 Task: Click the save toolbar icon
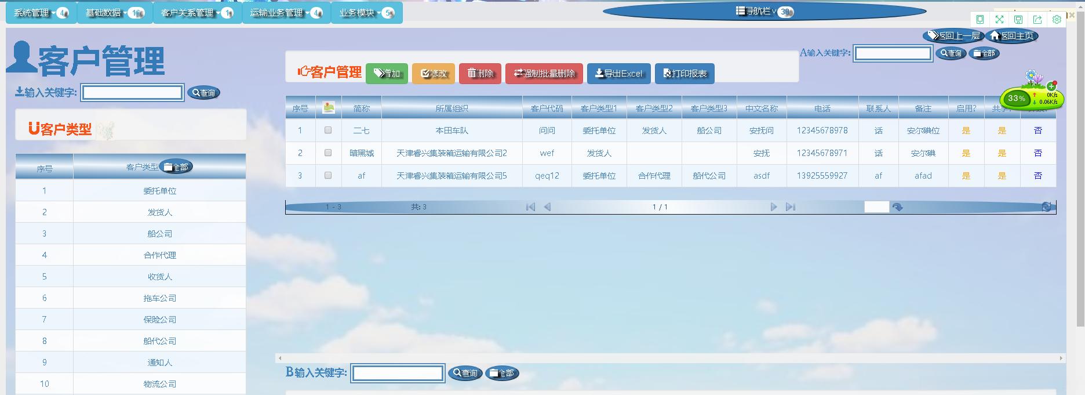(1018, 19)
